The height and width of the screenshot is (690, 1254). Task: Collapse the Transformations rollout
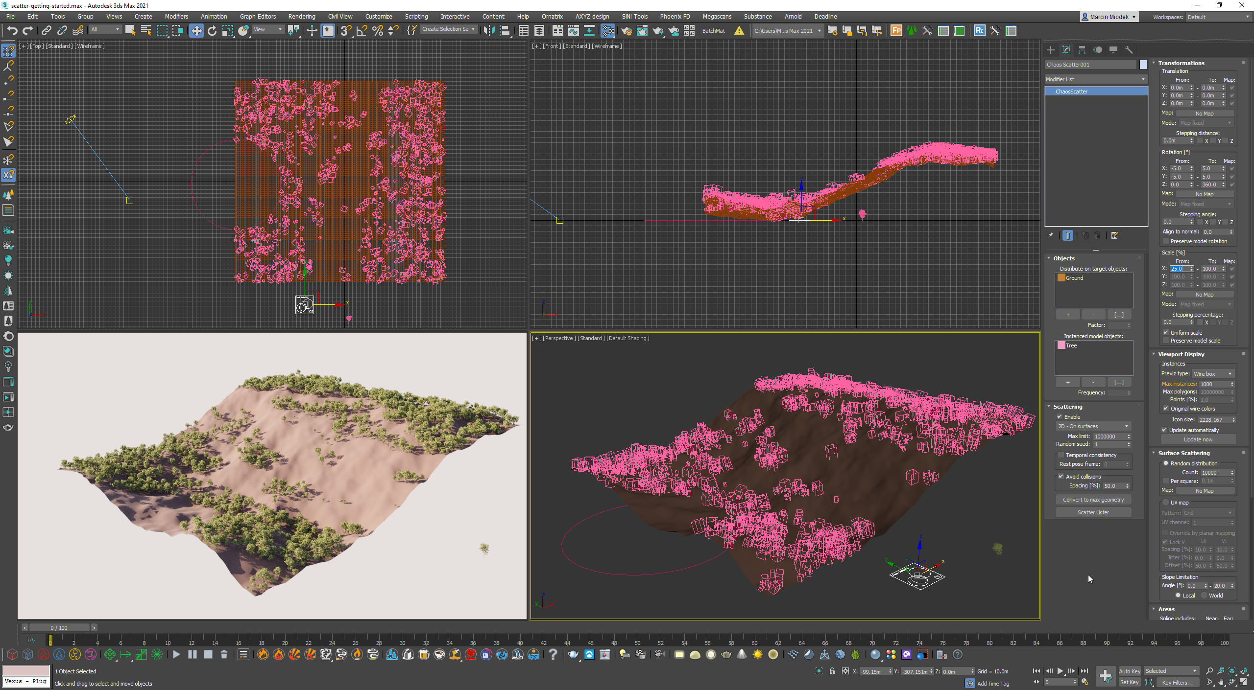point(1154,63)
